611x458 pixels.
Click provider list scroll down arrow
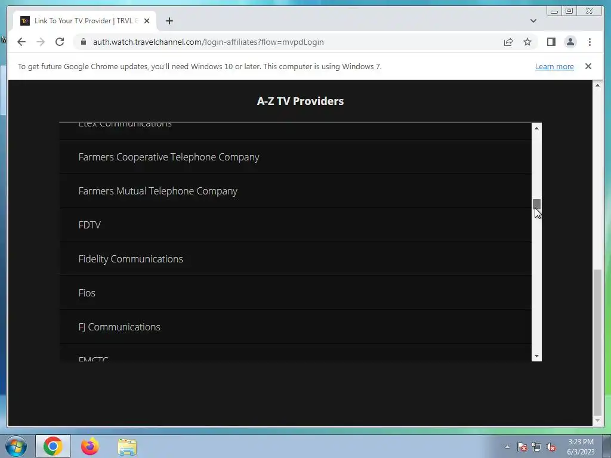536,356
